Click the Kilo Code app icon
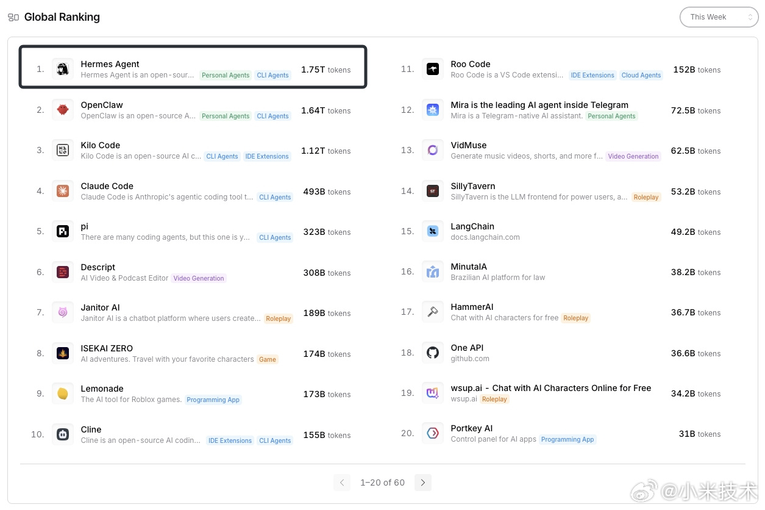 click(63, 150)
